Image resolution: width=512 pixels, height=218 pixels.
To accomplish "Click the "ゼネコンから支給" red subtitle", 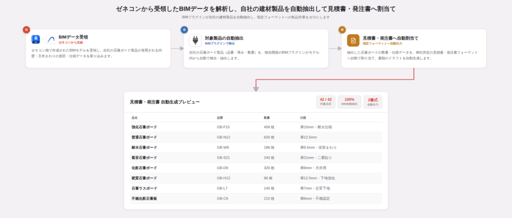I will click(71, 43).
